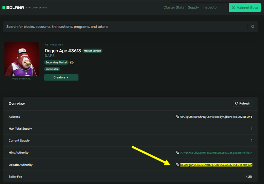Image resolution: width=264 pixels, height=184 pixels.
Task: Click the Mainnet Beta cluster button
Action: click(245, 7)
